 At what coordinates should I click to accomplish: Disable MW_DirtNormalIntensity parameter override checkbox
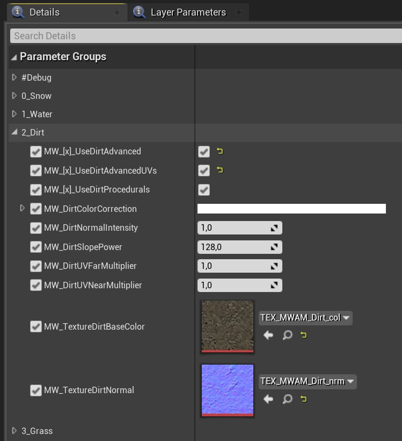(x=36, y=228)
